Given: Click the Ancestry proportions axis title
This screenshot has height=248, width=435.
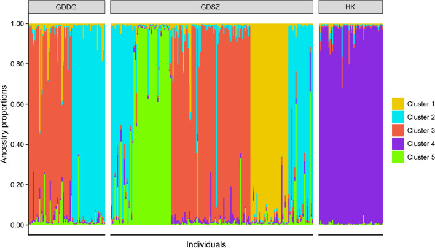Looking at the screenshot, I should click(x=4, y=125).
